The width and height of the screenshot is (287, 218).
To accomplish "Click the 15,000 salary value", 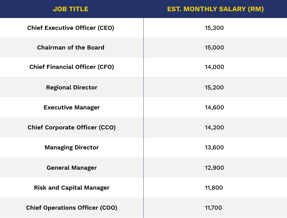I will pyautogui.click(x=214, y=47).
